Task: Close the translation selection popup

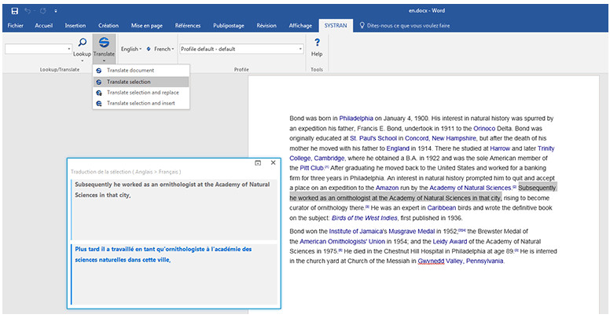Action: pyautogui.click(x=273, y=163)
